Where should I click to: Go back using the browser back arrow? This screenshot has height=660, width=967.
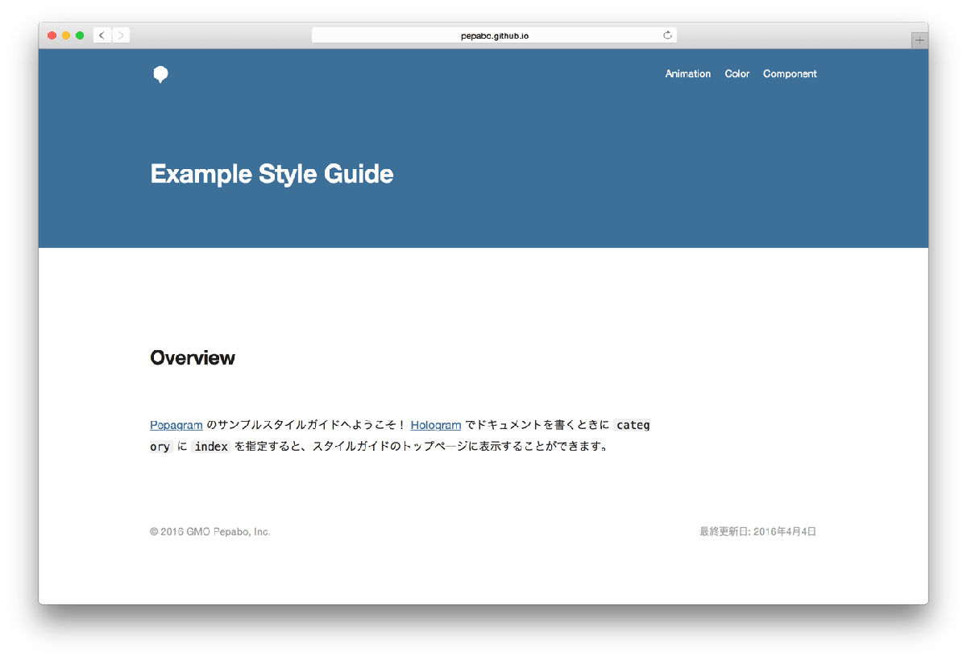point(102,35)
